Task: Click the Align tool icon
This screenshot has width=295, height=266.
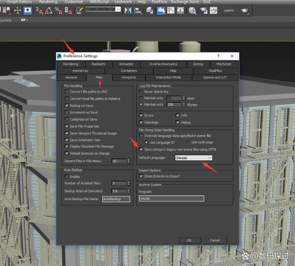Action: (x=138, y=10)
